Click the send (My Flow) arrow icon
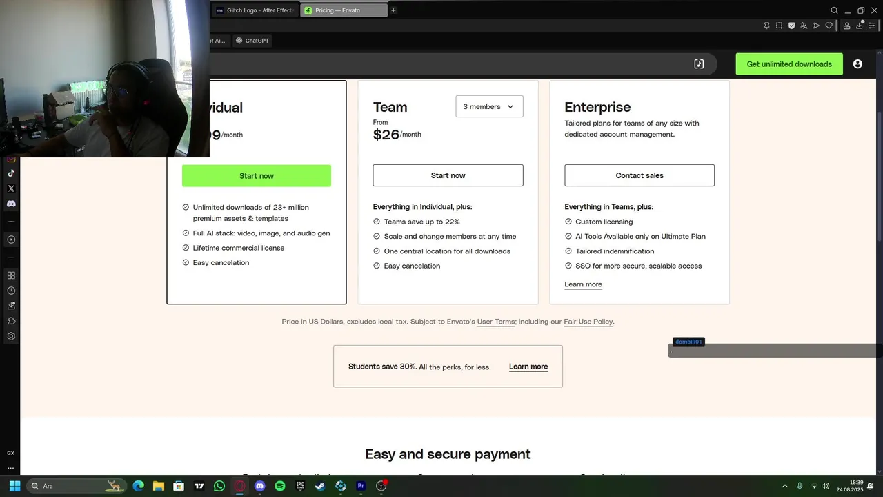This screenshot has height=497, width=883. click(816, 26)
